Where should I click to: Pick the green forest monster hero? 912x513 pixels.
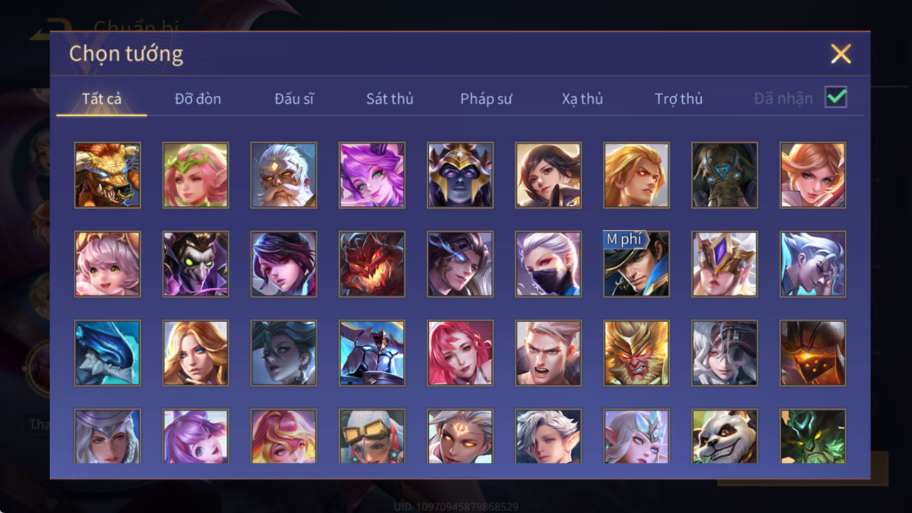click(812, 436)
